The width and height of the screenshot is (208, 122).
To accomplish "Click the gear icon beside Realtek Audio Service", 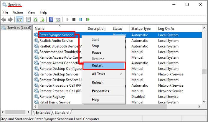I will coord(36,40).
